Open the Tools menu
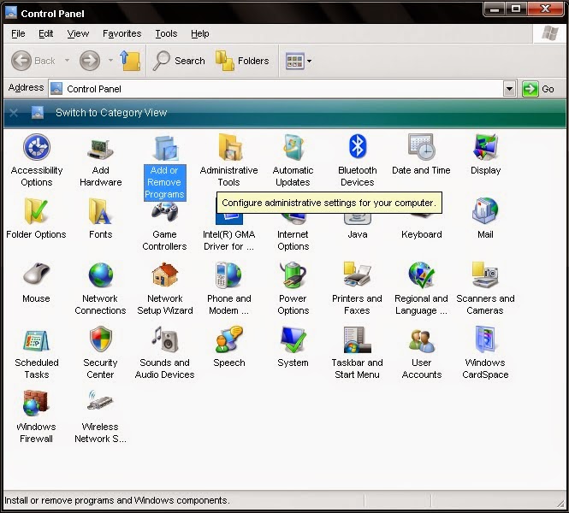Image resolution: width=569 pixels, height=513 pixels. click(x=166, y=33)
